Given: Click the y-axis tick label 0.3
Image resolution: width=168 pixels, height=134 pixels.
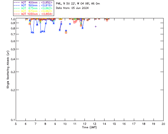Looking at the screenshot, I should click(13, 72).
